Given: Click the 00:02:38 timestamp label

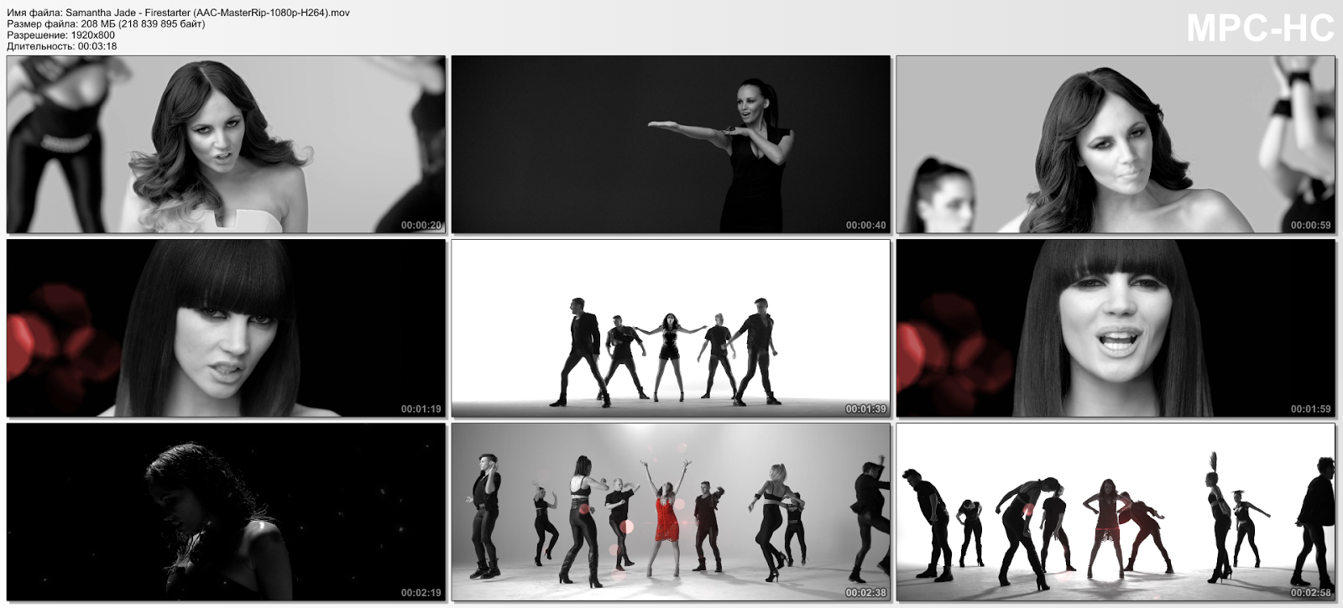Looking at the screenshot, I should pos(865,593).
